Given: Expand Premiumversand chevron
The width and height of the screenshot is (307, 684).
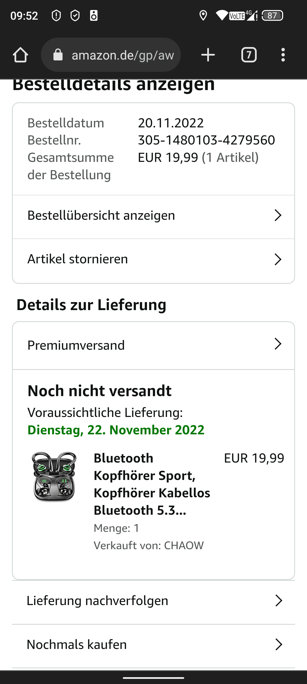Looking at the screenshot, I should coord(278,344).
